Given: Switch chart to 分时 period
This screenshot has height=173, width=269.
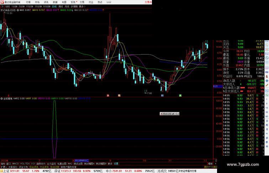Looking at the screenshot, I should point(7,6).
